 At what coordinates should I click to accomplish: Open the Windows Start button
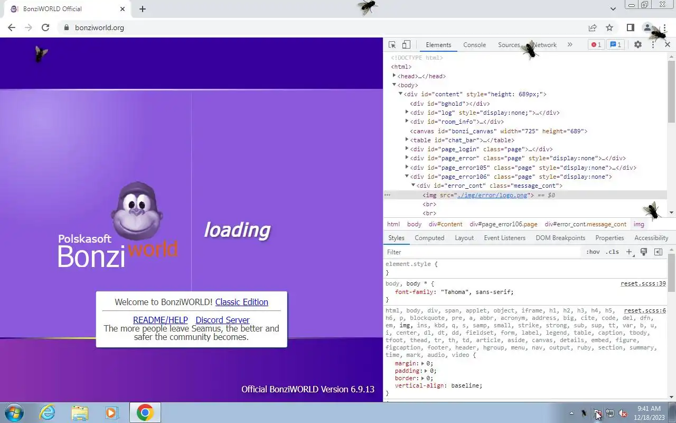click(x=14, y=412)
